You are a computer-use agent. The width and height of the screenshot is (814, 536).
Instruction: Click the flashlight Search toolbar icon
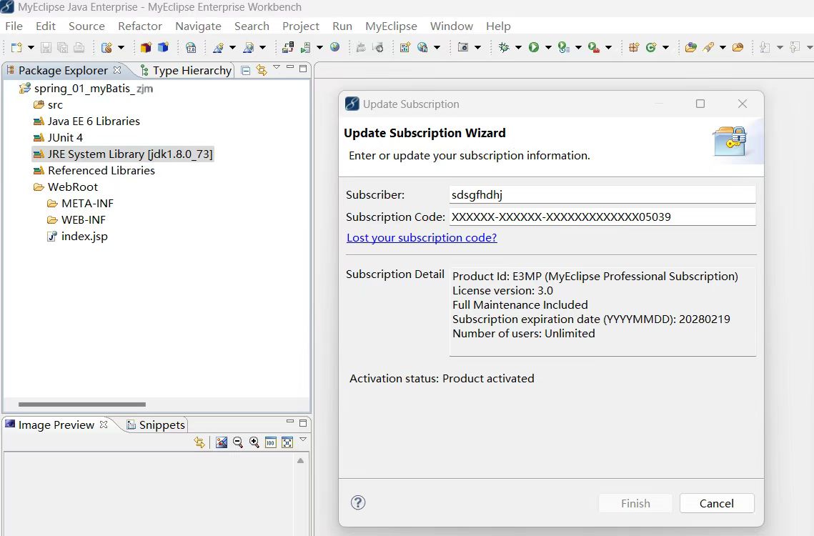click(x=708, y=47)
